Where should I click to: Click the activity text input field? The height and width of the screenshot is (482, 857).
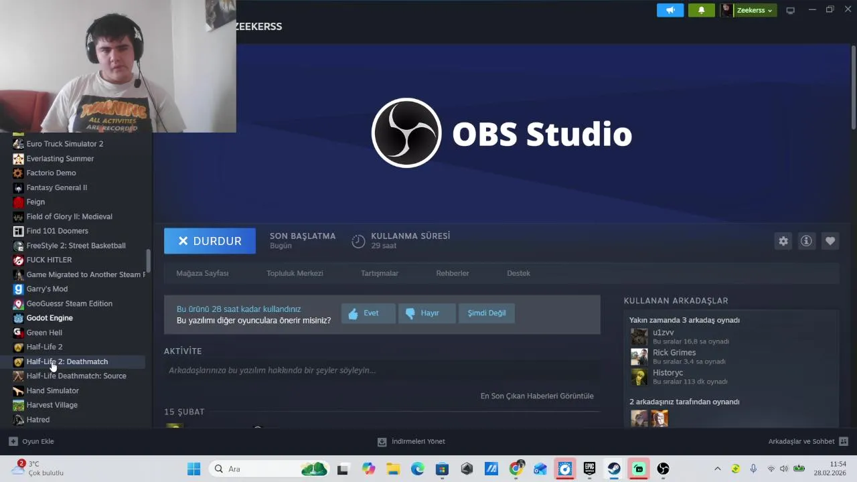(382, 370)
